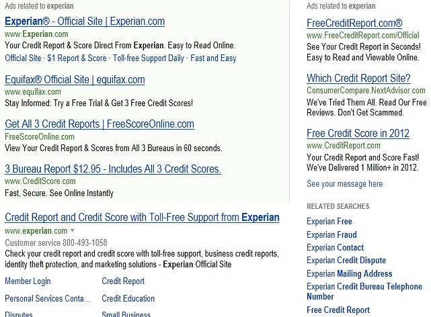Open the Credit Report sublink

123,281
